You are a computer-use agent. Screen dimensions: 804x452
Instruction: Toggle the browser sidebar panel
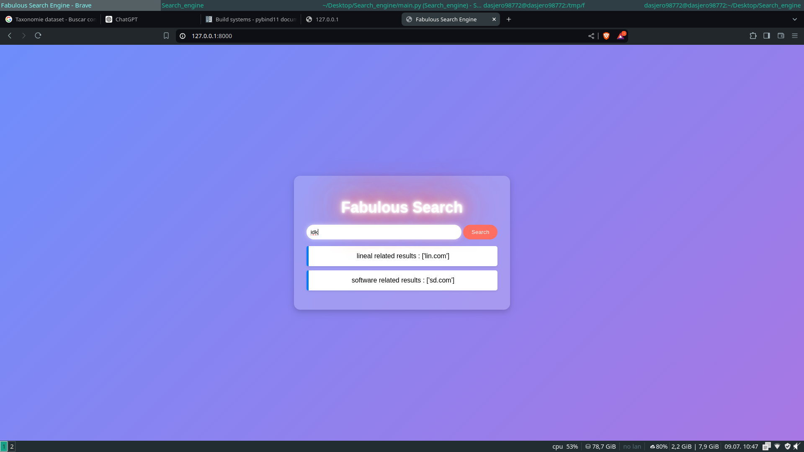click(x=767, y=36)
